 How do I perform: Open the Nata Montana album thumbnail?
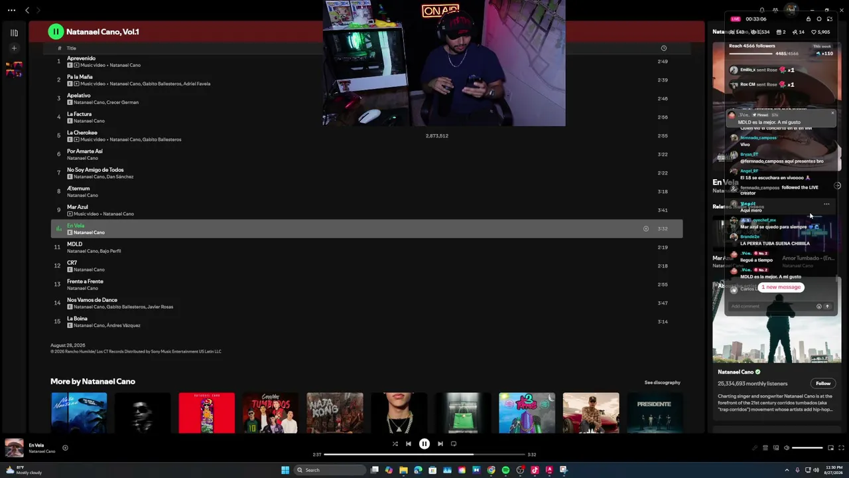click(79, 412)
